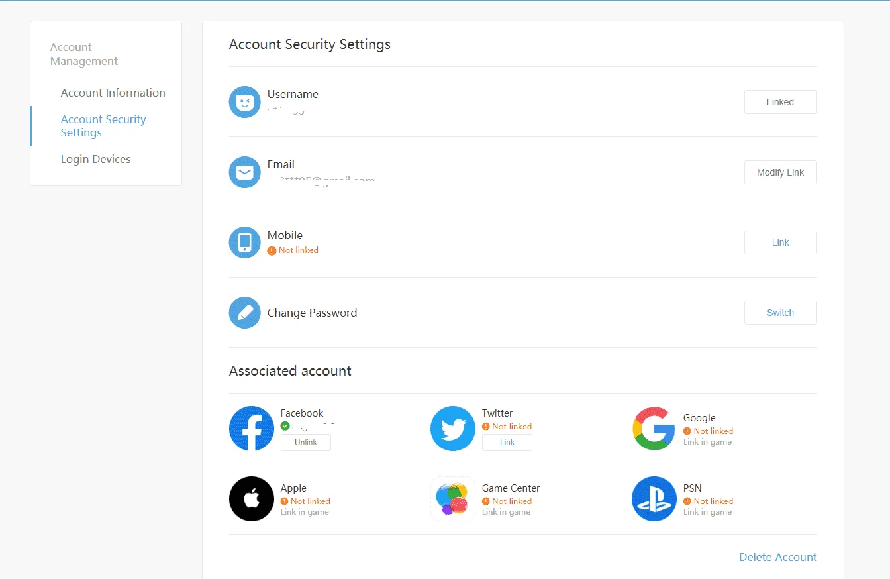
Task: Click Not linked status under Twitter
Action: pos(512,427)
